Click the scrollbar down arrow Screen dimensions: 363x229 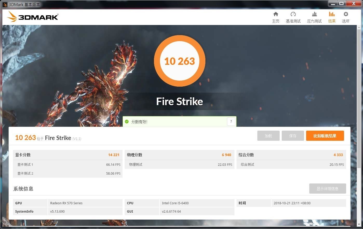click(359, 224)
